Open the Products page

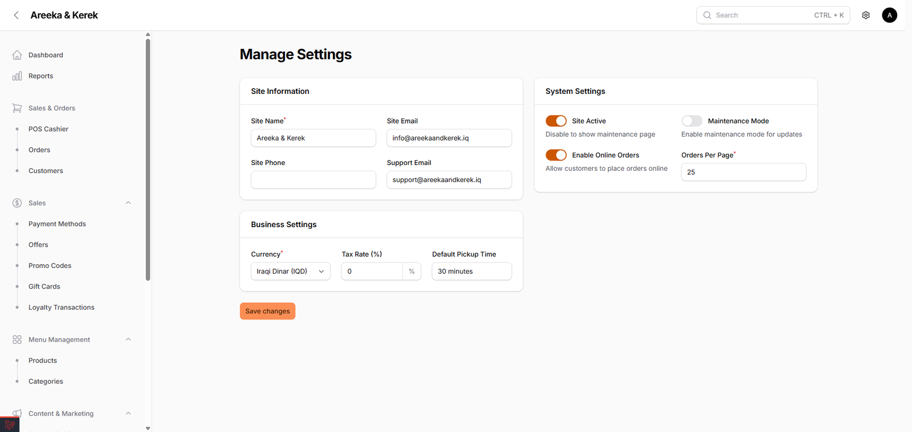coord(43,360)
